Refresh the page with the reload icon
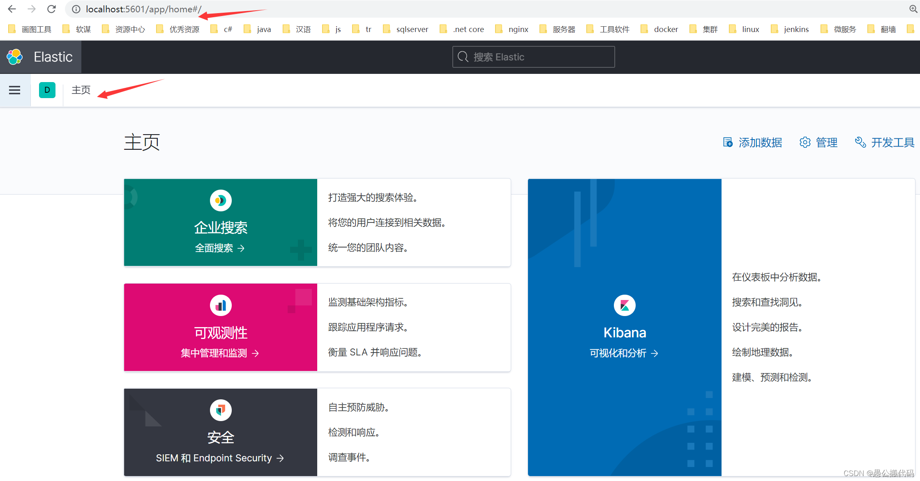This screenshot has width=920, height=481. click(x=51, y=9)
